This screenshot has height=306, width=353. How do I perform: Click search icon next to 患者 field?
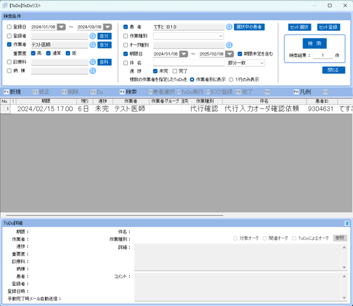click(229, 26)
